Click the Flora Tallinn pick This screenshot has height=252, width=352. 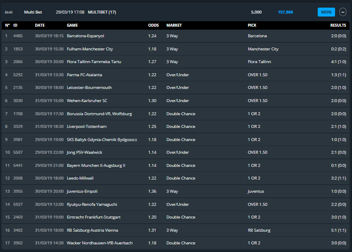click(x=259, y=62)
